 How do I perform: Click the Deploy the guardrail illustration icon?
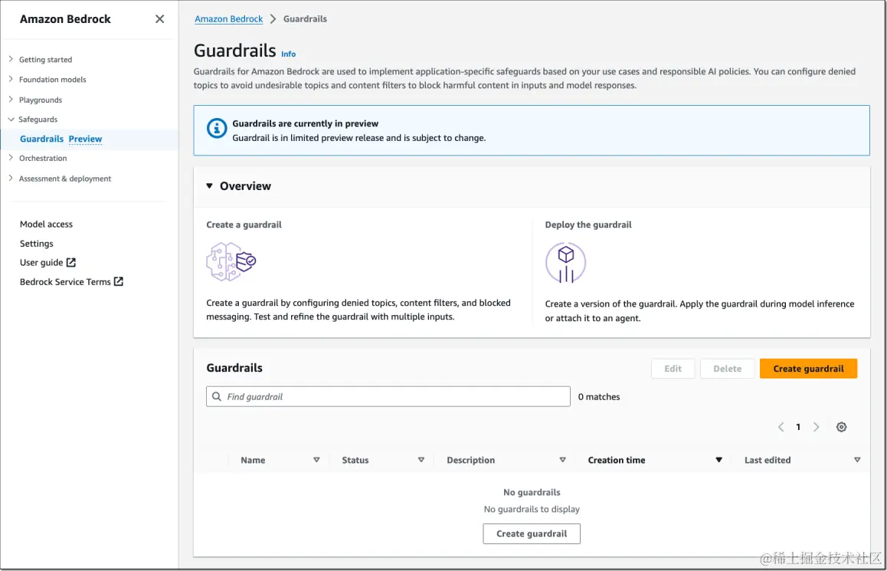[565, 263]
